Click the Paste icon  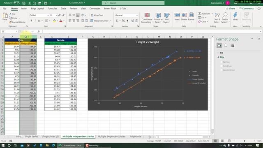(x=5, y=16)
